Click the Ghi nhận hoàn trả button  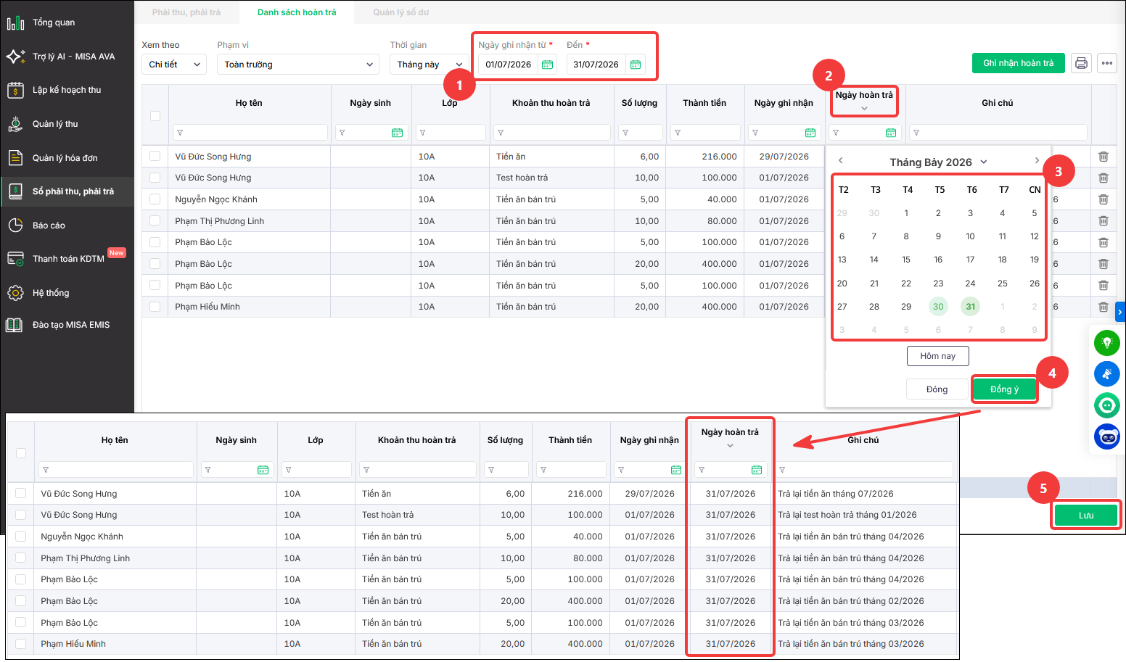click(x=1018, y=63)
